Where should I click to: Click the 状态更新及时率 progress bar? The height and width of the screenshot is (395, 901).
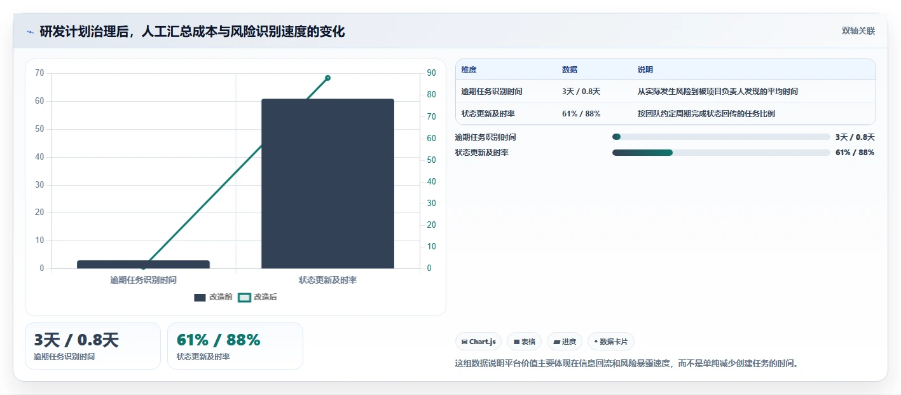[721, 153]
